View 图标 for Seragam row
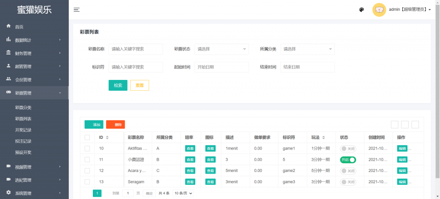This screenshot has height=199, width=440. (x=211, y=182)
